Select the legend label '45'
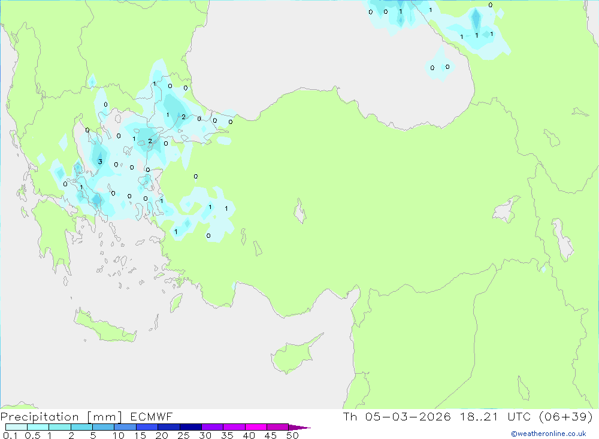Image resolution: width=599 pixels, height=439 pixels. pyautogui.click(x=271, y=435)
